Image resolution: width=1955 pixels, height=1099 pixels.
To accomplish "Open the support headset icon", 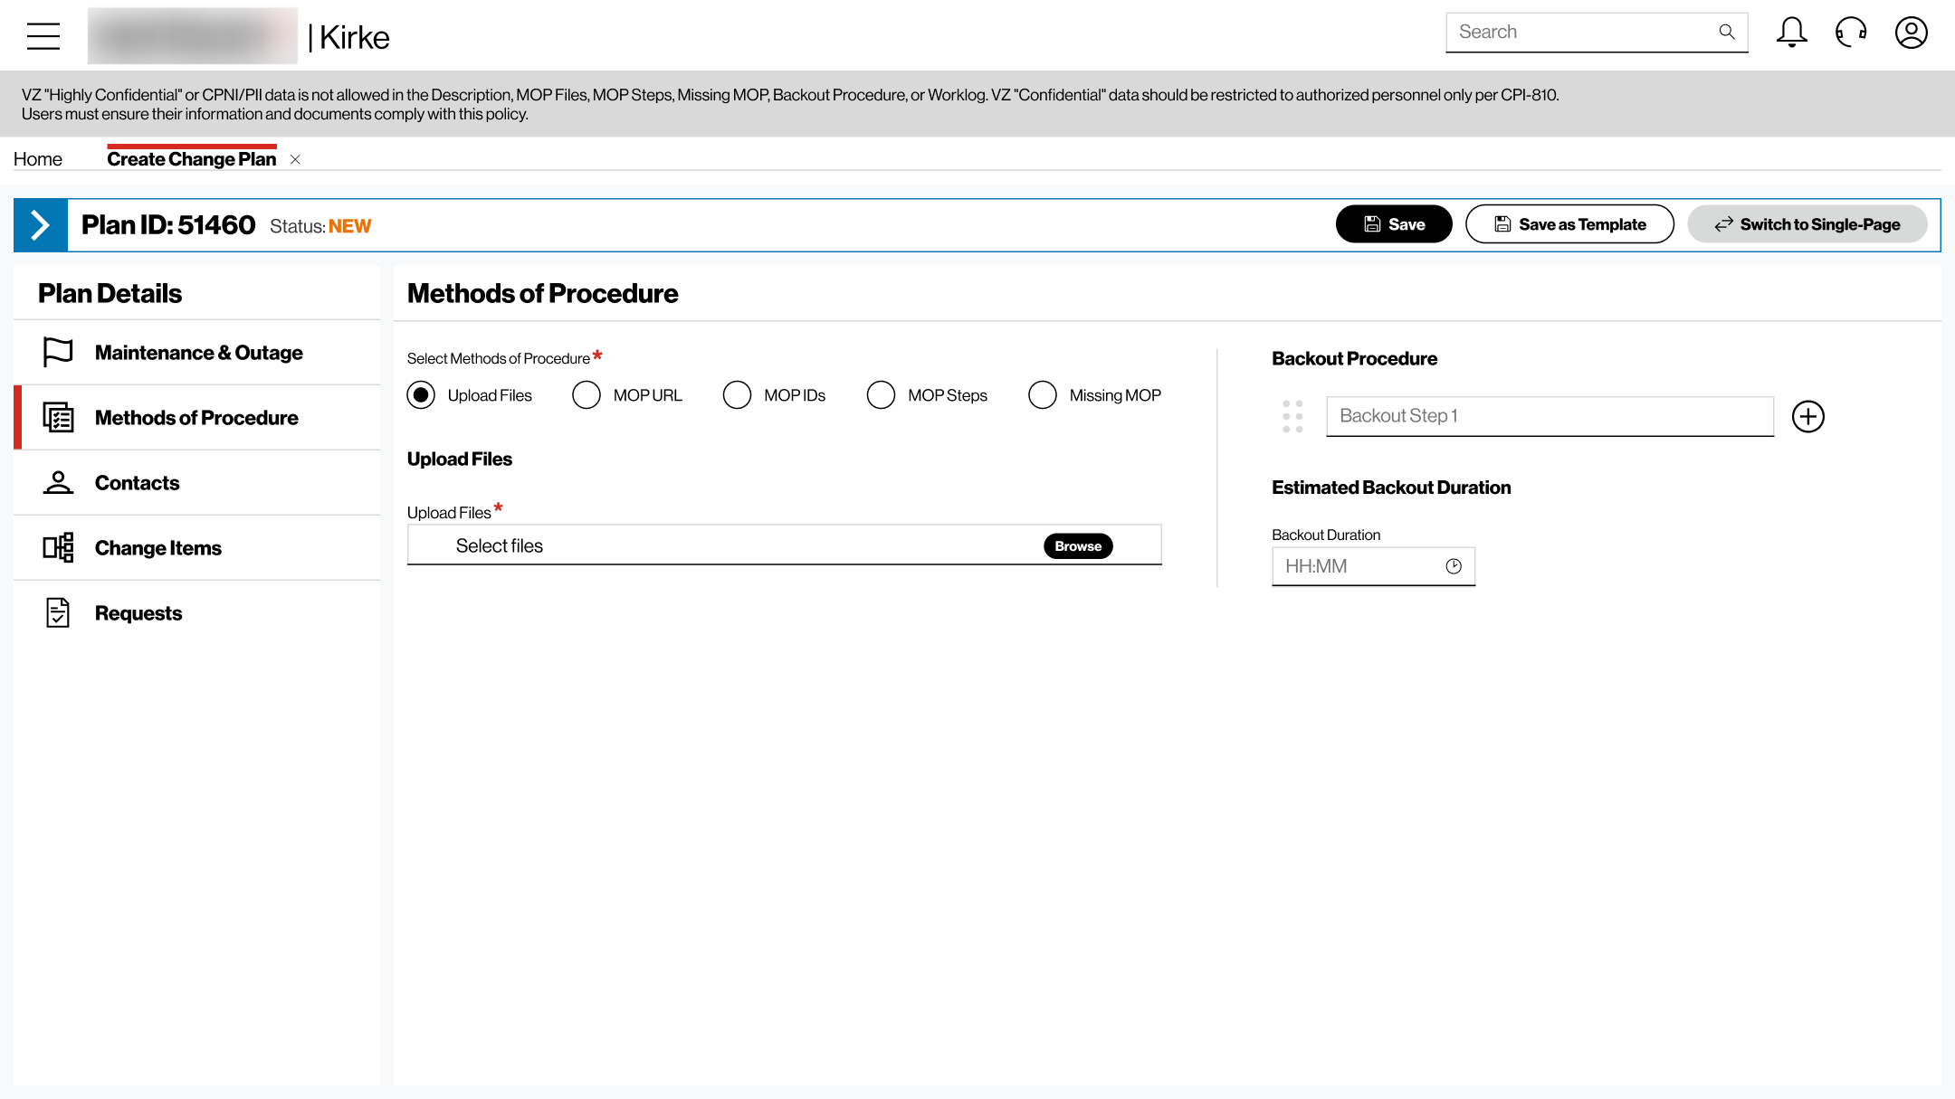I will [1851, 32].
